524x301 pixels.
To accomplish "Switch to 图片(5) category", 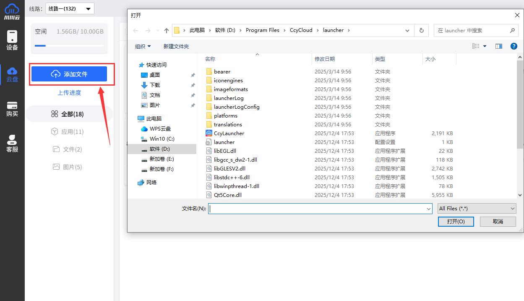I will click(x=68, y=167).
